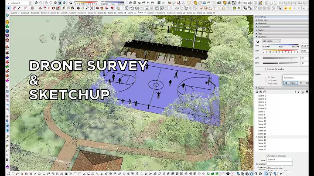Expand the Entity Info panel
314x176 pixels.
[x=281, y=20]
